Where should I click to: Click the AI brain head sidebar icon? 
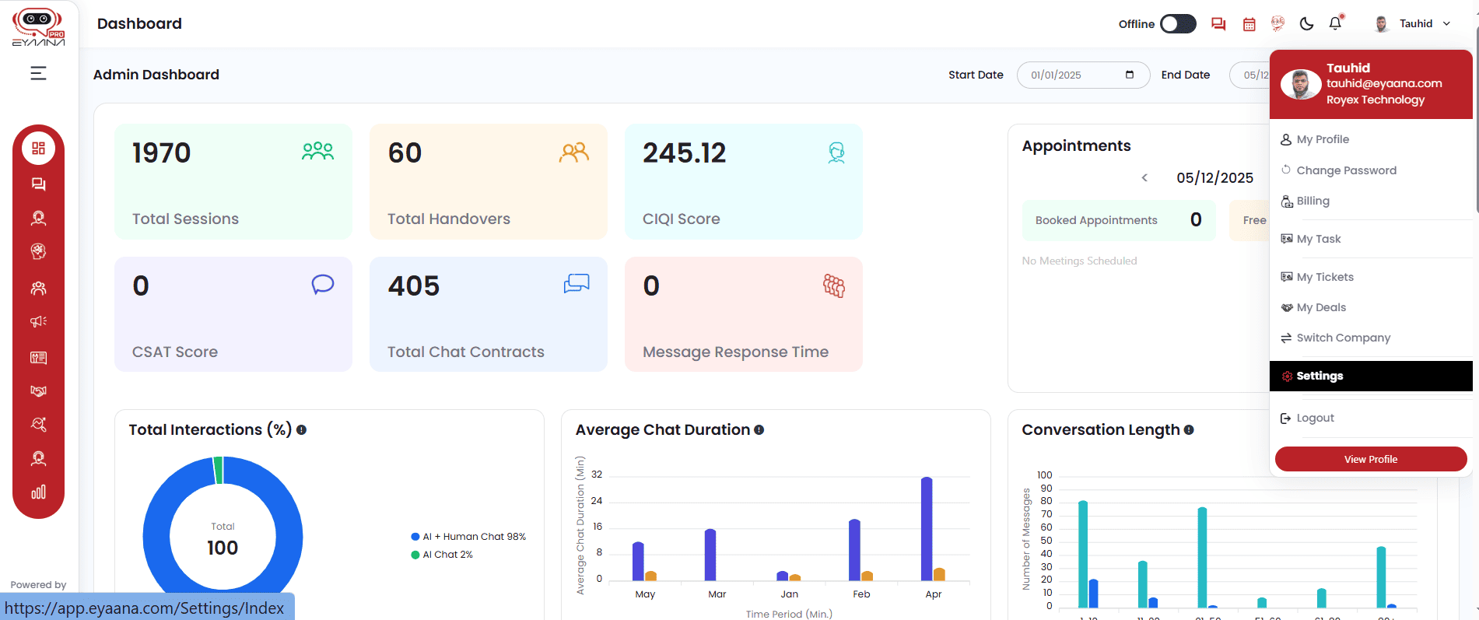38,251
